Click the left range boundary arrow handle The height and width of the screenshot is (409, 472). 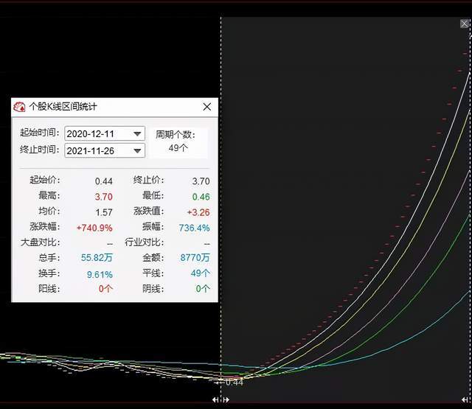[x=221, y=399]
